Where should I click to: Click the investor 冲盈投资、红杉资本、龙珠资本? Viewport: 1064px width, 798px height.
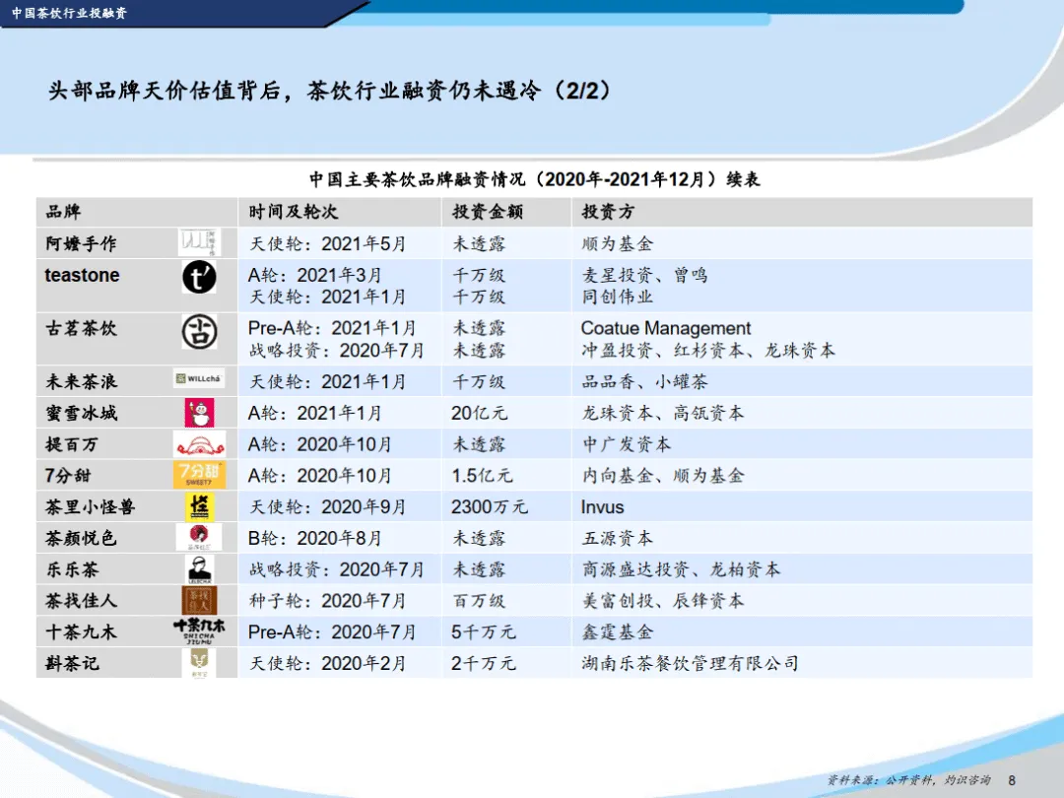click(x=708, y=350)
